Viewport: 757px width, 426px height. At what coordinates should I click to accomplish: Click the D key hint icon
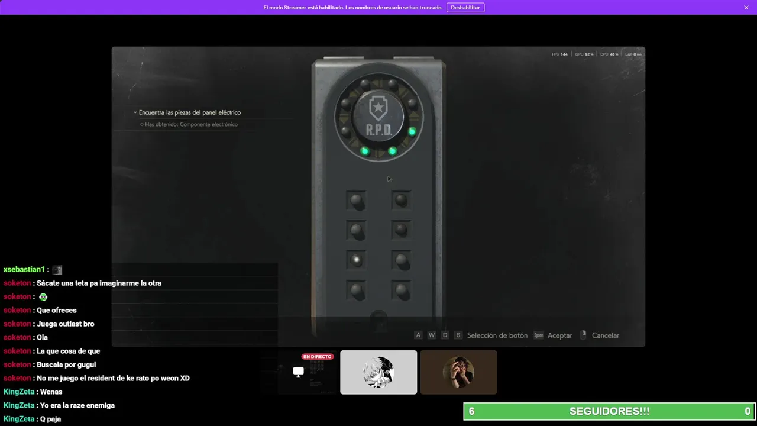(x=445, y=335)
